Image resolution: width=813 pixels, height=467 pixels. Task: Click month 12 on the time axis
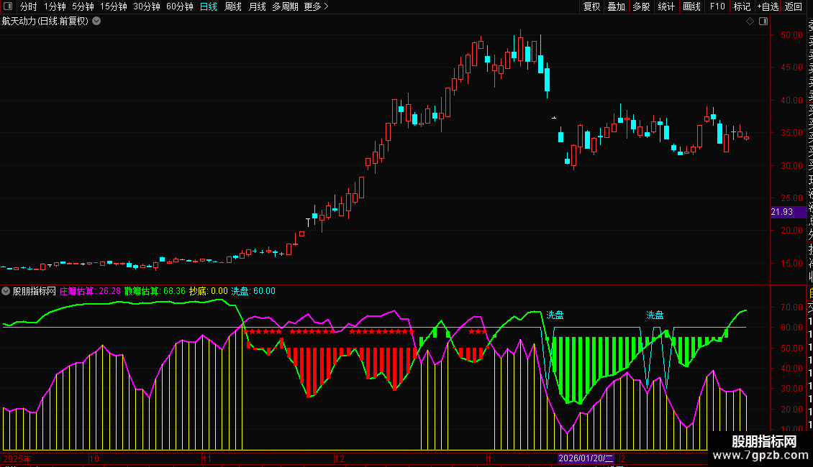339,458
